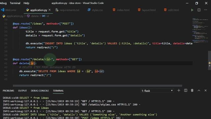The image size is (211, 119).
Task: Split the editor right
Action: click(x=199, y=10)
